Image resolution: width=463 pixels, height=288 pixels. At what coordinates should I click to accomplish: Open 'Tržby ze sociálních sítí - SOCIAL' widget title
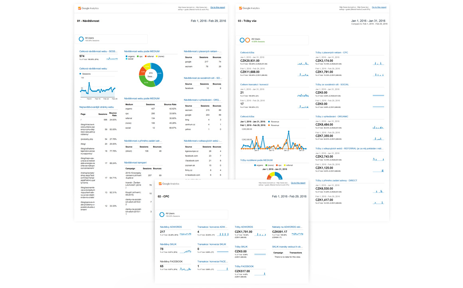pos(332,85)
